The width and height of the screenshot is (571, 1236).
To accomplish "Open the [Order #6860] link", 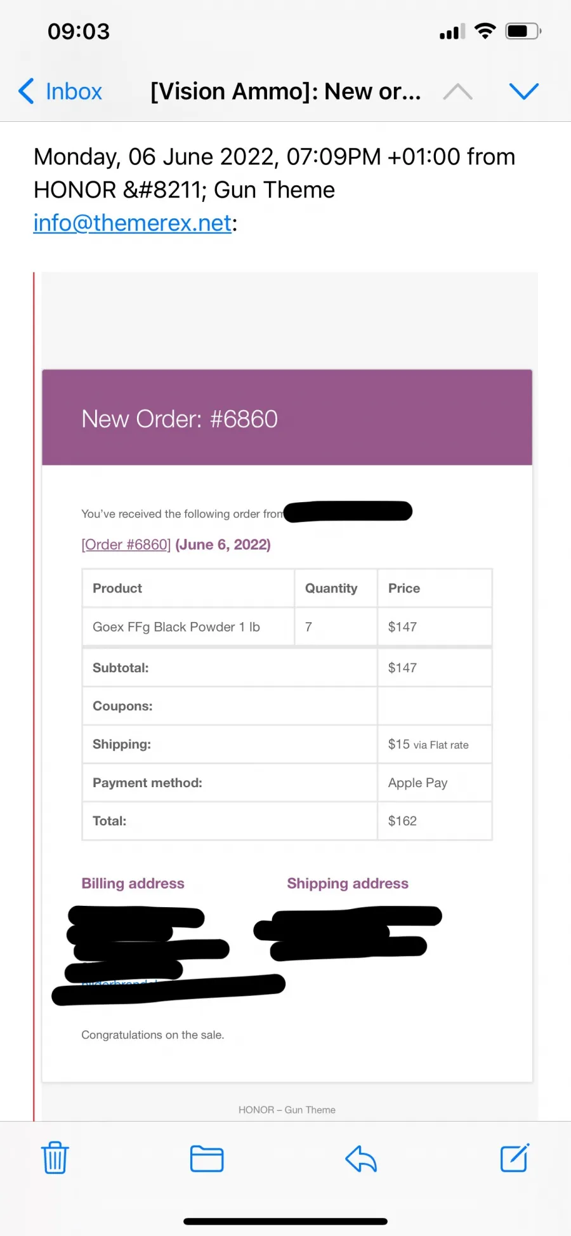I will [x=126, y=545].
